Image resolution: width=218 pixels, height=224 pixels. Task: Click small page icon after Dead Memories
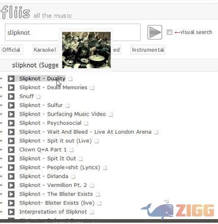pos(92,88)
